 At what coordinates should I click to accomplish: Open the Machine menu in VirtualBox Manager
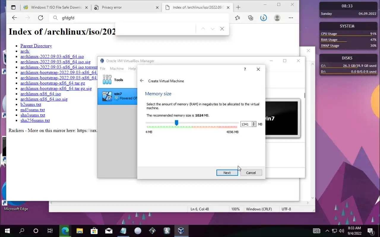[x=117, y=68]
